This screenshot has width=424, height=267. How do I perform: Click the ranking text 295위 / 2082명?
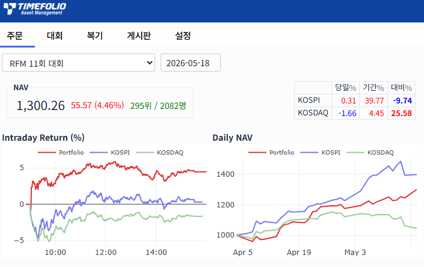[158, 105]
